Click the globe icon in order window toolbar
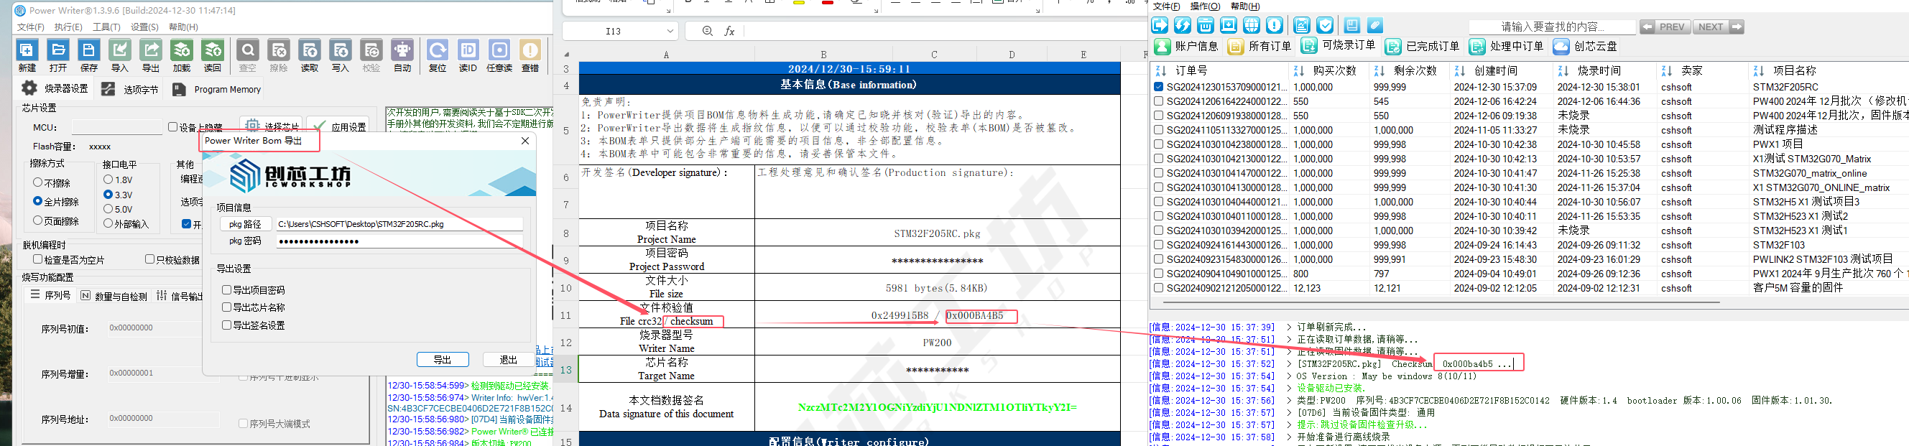 click(1252, 26)
